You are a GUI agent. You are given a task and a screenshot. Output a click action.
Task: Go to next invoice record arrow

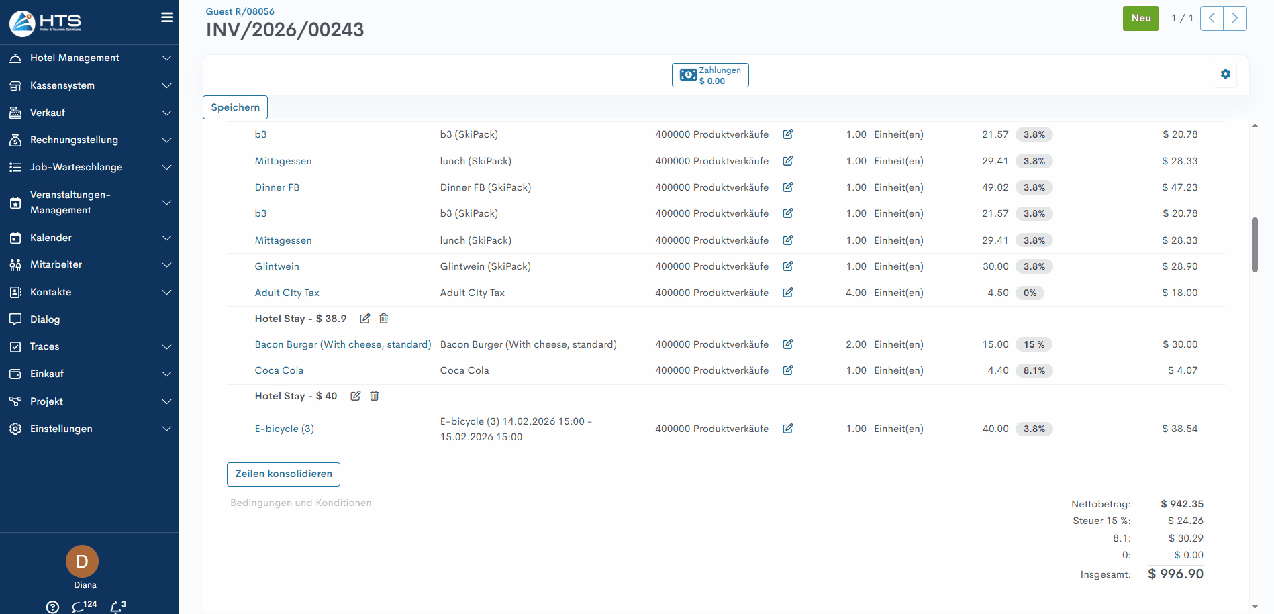1234,19
